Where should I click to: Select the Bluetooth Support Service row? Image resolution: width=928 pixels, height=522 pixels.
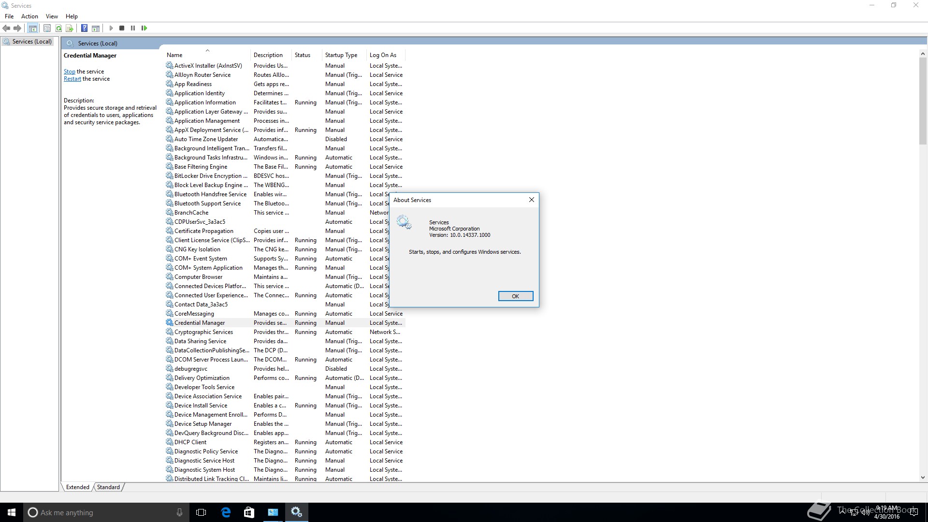(x=277, y=203)
